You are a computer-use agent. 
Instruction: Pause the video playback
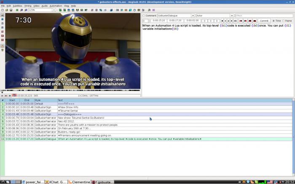click(10, 96)
